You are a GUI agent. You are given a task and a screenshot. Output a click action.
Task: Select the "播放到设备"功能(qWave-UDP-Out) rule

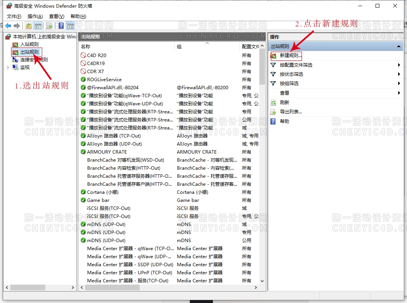point(125,103)
